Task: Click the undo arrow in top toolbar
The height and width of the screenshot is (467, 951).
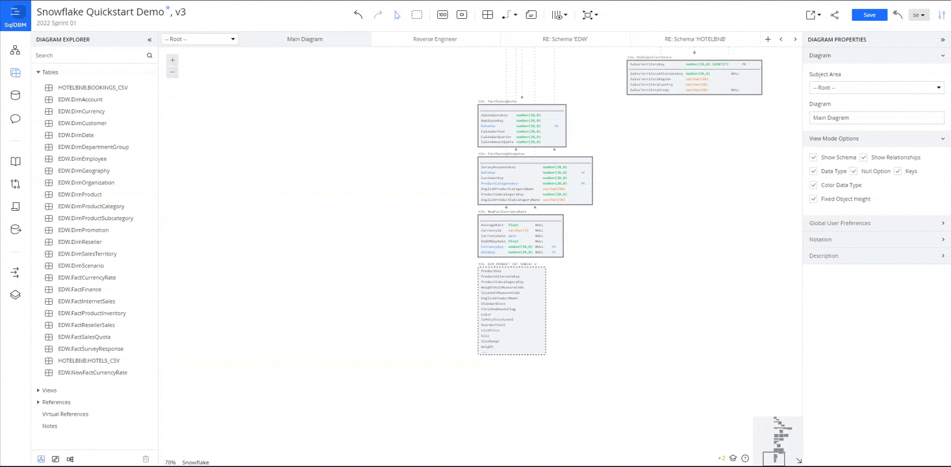Action: point(358,15)
